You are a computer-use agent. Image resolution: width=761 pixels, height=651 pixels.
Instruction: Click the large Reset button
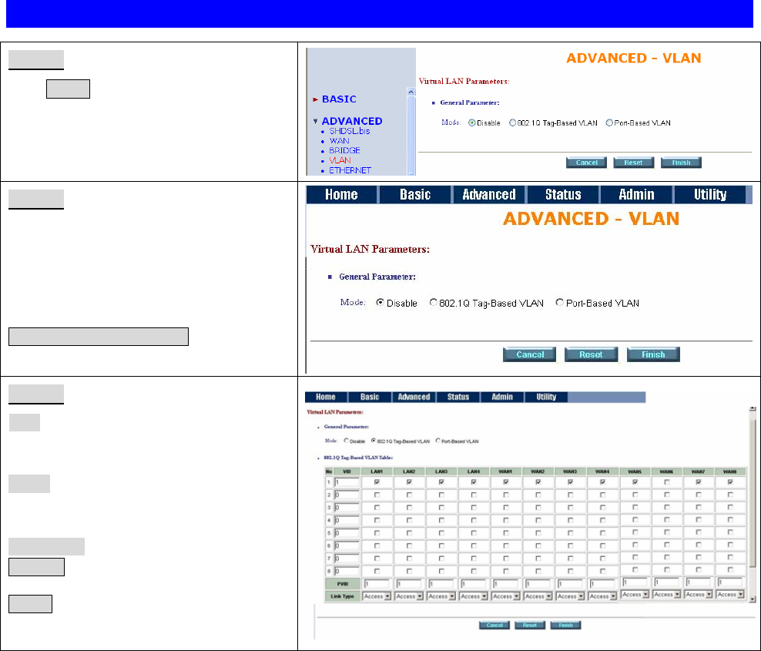(x=591, y=354)
